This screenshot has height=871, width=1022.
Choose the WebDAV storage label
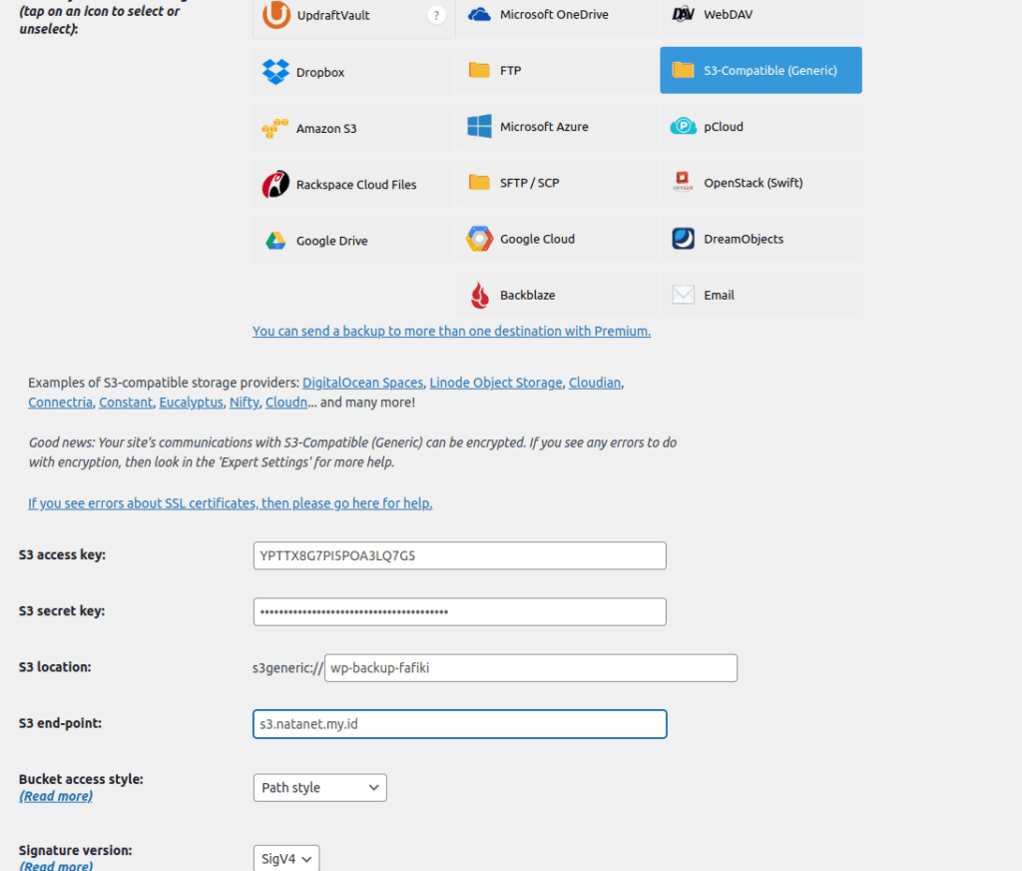tap(729, 14)
